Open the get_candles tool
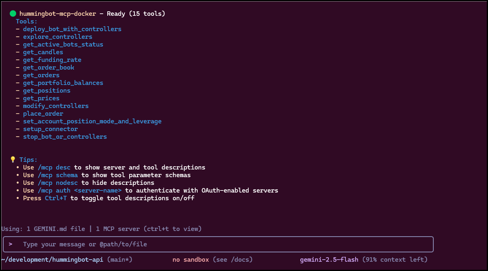Screen dimensions: 488x271 click(43, 52)
